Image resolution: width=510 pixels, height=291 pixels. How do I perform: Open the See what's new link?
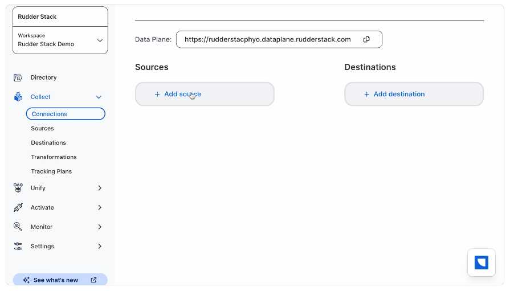coord(60,280)
